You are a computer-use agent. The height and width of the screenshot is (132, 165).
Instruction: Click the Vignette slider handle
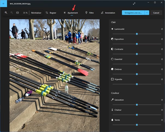point(137,84)
